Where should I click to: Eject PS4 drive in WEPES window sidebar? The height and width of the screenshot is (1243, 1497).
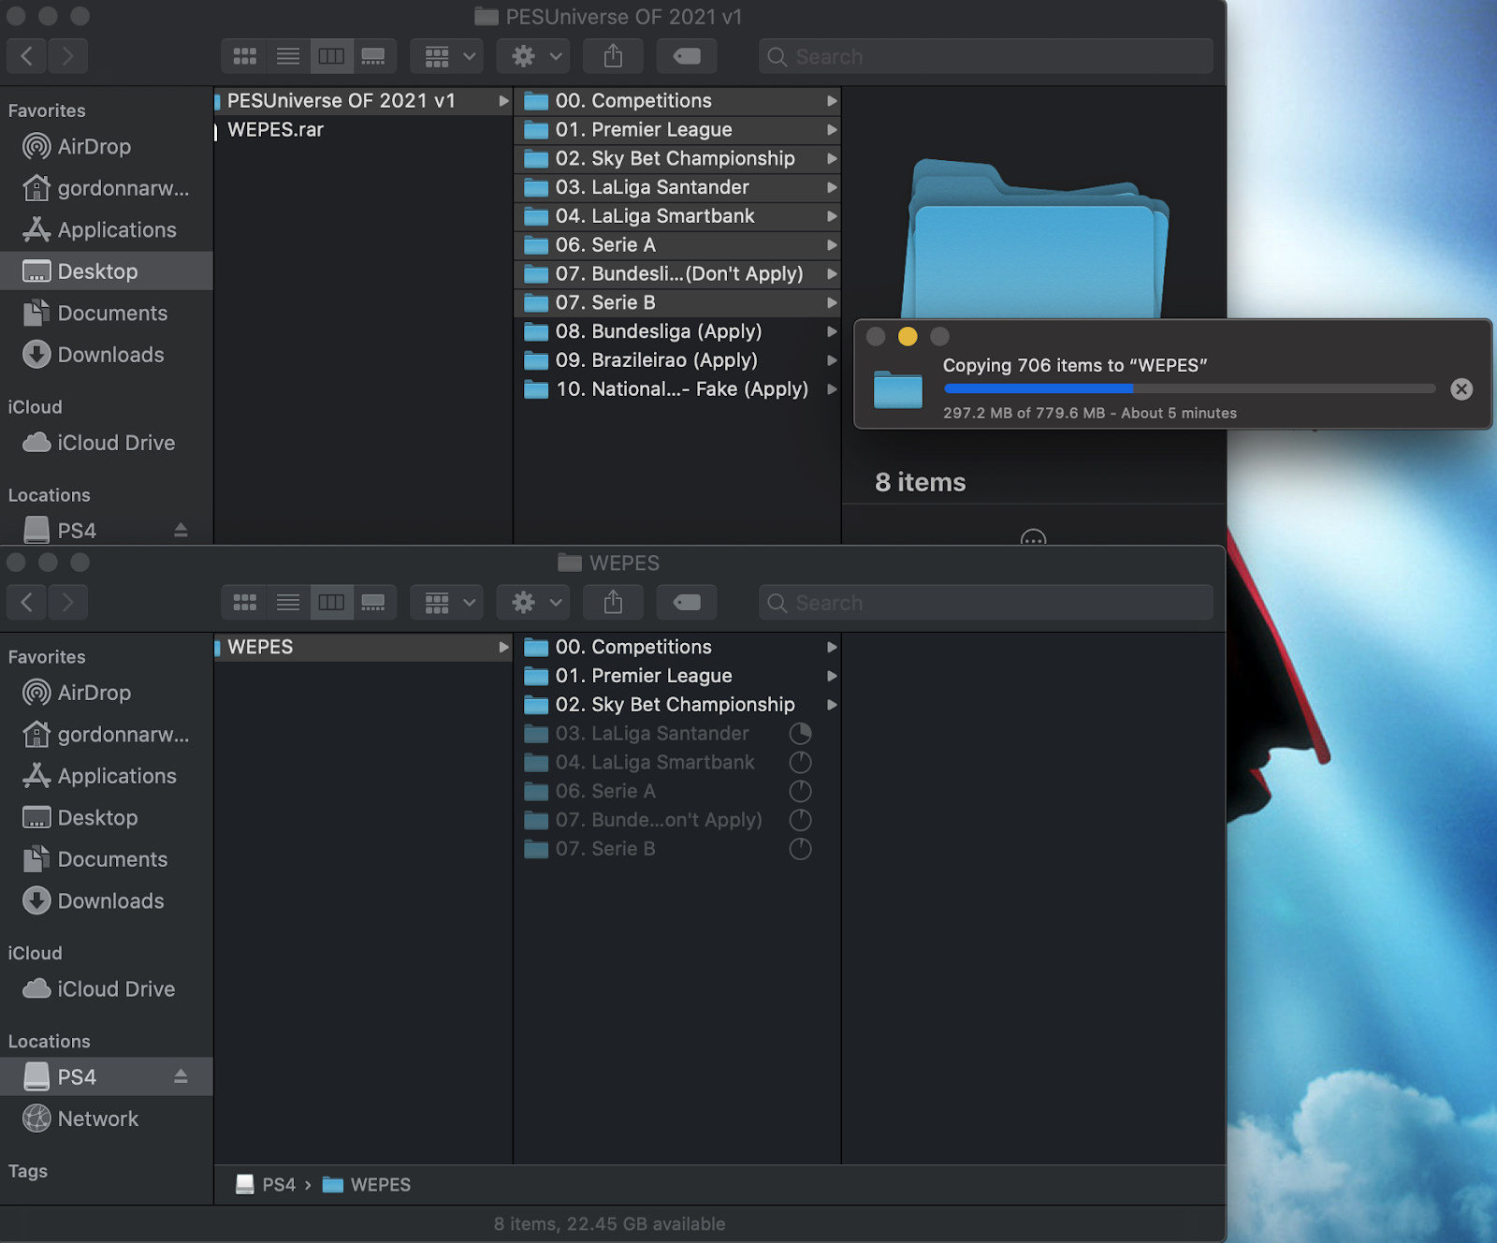(181, 1077)
